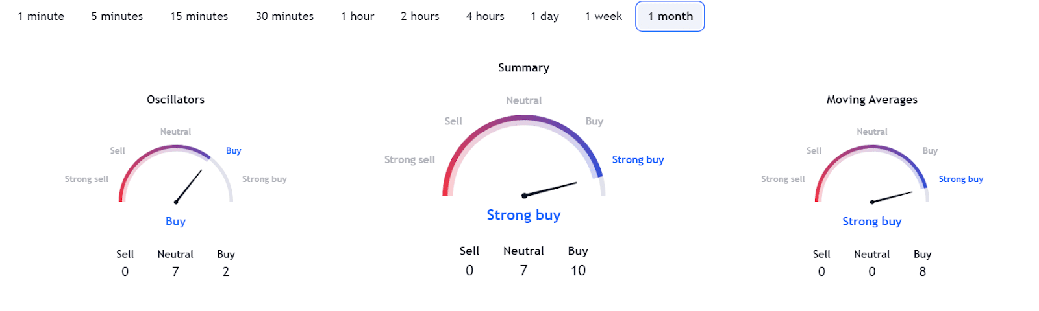Open the 30 minutes timeframe tab
The image size is (1039, 311).
(x=284, y=16)
